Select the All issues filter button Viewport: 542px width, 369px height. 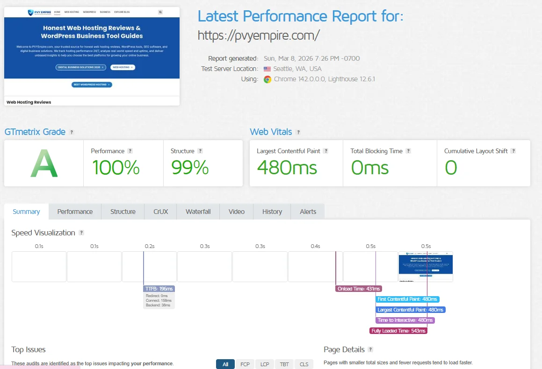225,364
